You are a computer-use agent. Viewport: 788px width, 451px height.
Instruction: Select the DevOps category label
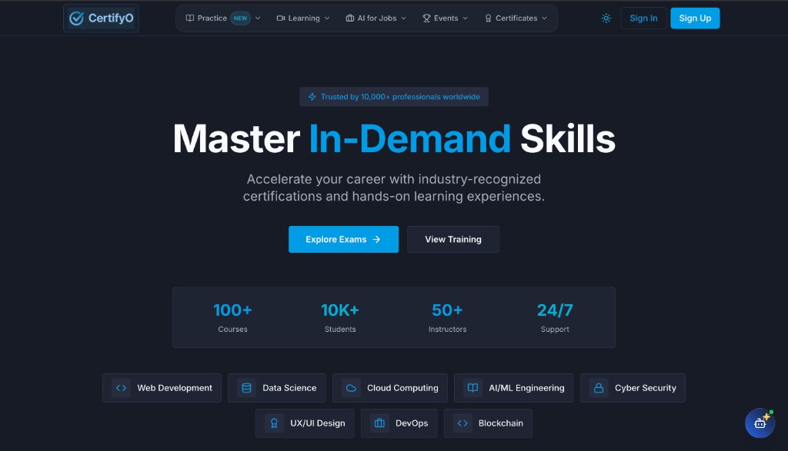click(x=412, y=423)
